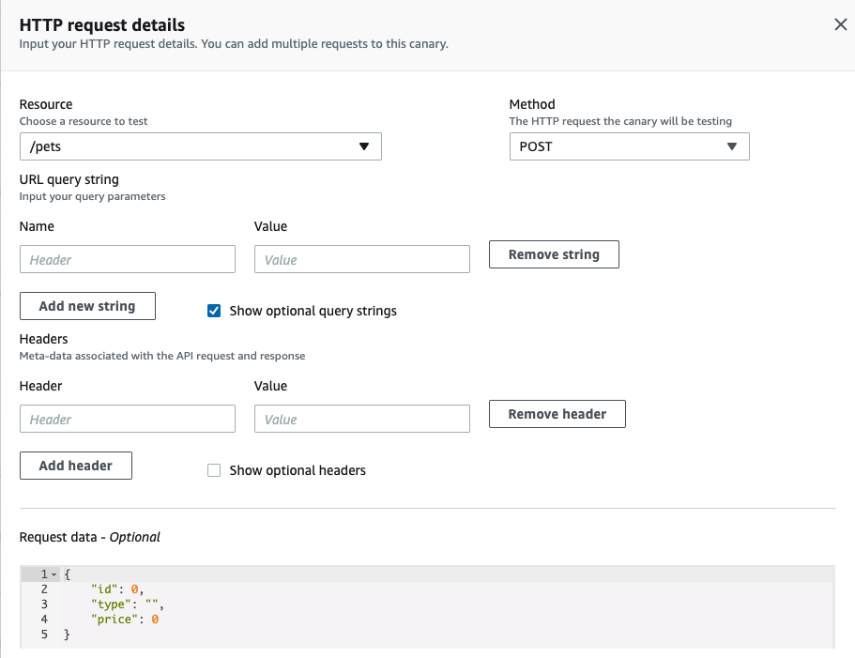Click the caret icon on the Method field
This screenshot has width=855, height=658.
click(732, 146)
